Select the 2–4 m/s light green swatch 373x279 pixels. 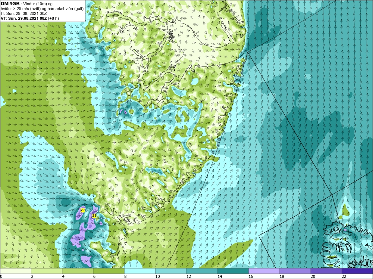47,271
